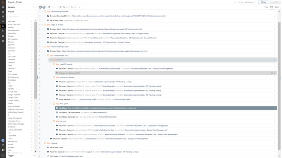
Task: Click the warning triangle icon in top bar
Action: click(x=235, y=2)
